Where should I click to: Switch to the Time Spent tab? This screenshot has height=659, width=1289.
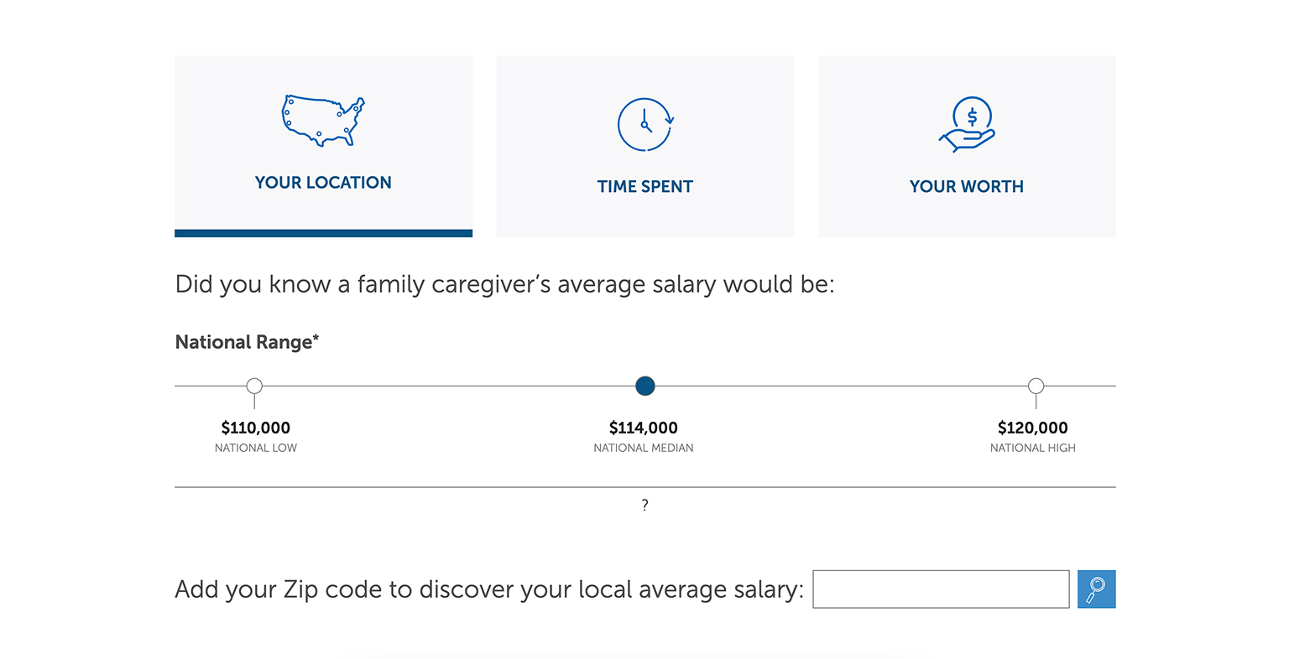click(x=644, y=186)
